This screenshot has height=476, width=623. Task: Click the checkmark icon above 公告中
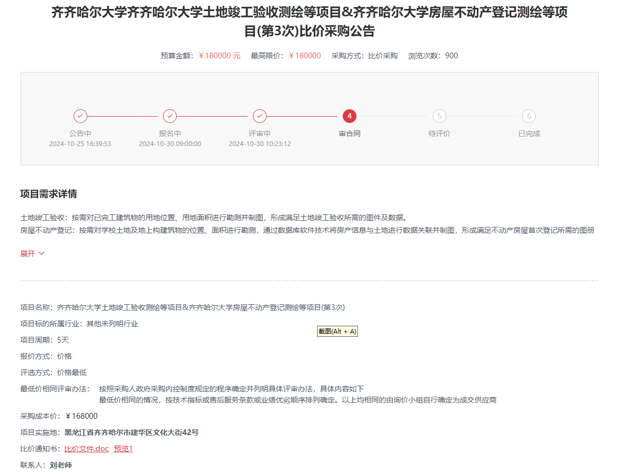[x=80, y=116]
